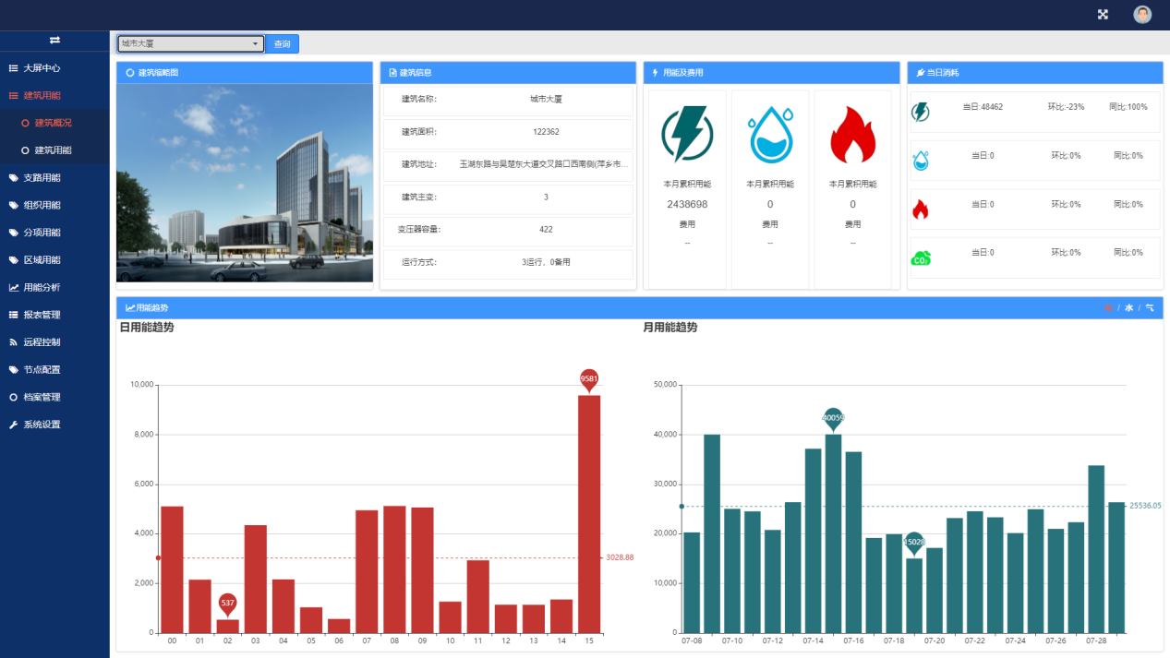
Task: Toggle the sidebar collapse arrows icon
Action: (54, 40)
